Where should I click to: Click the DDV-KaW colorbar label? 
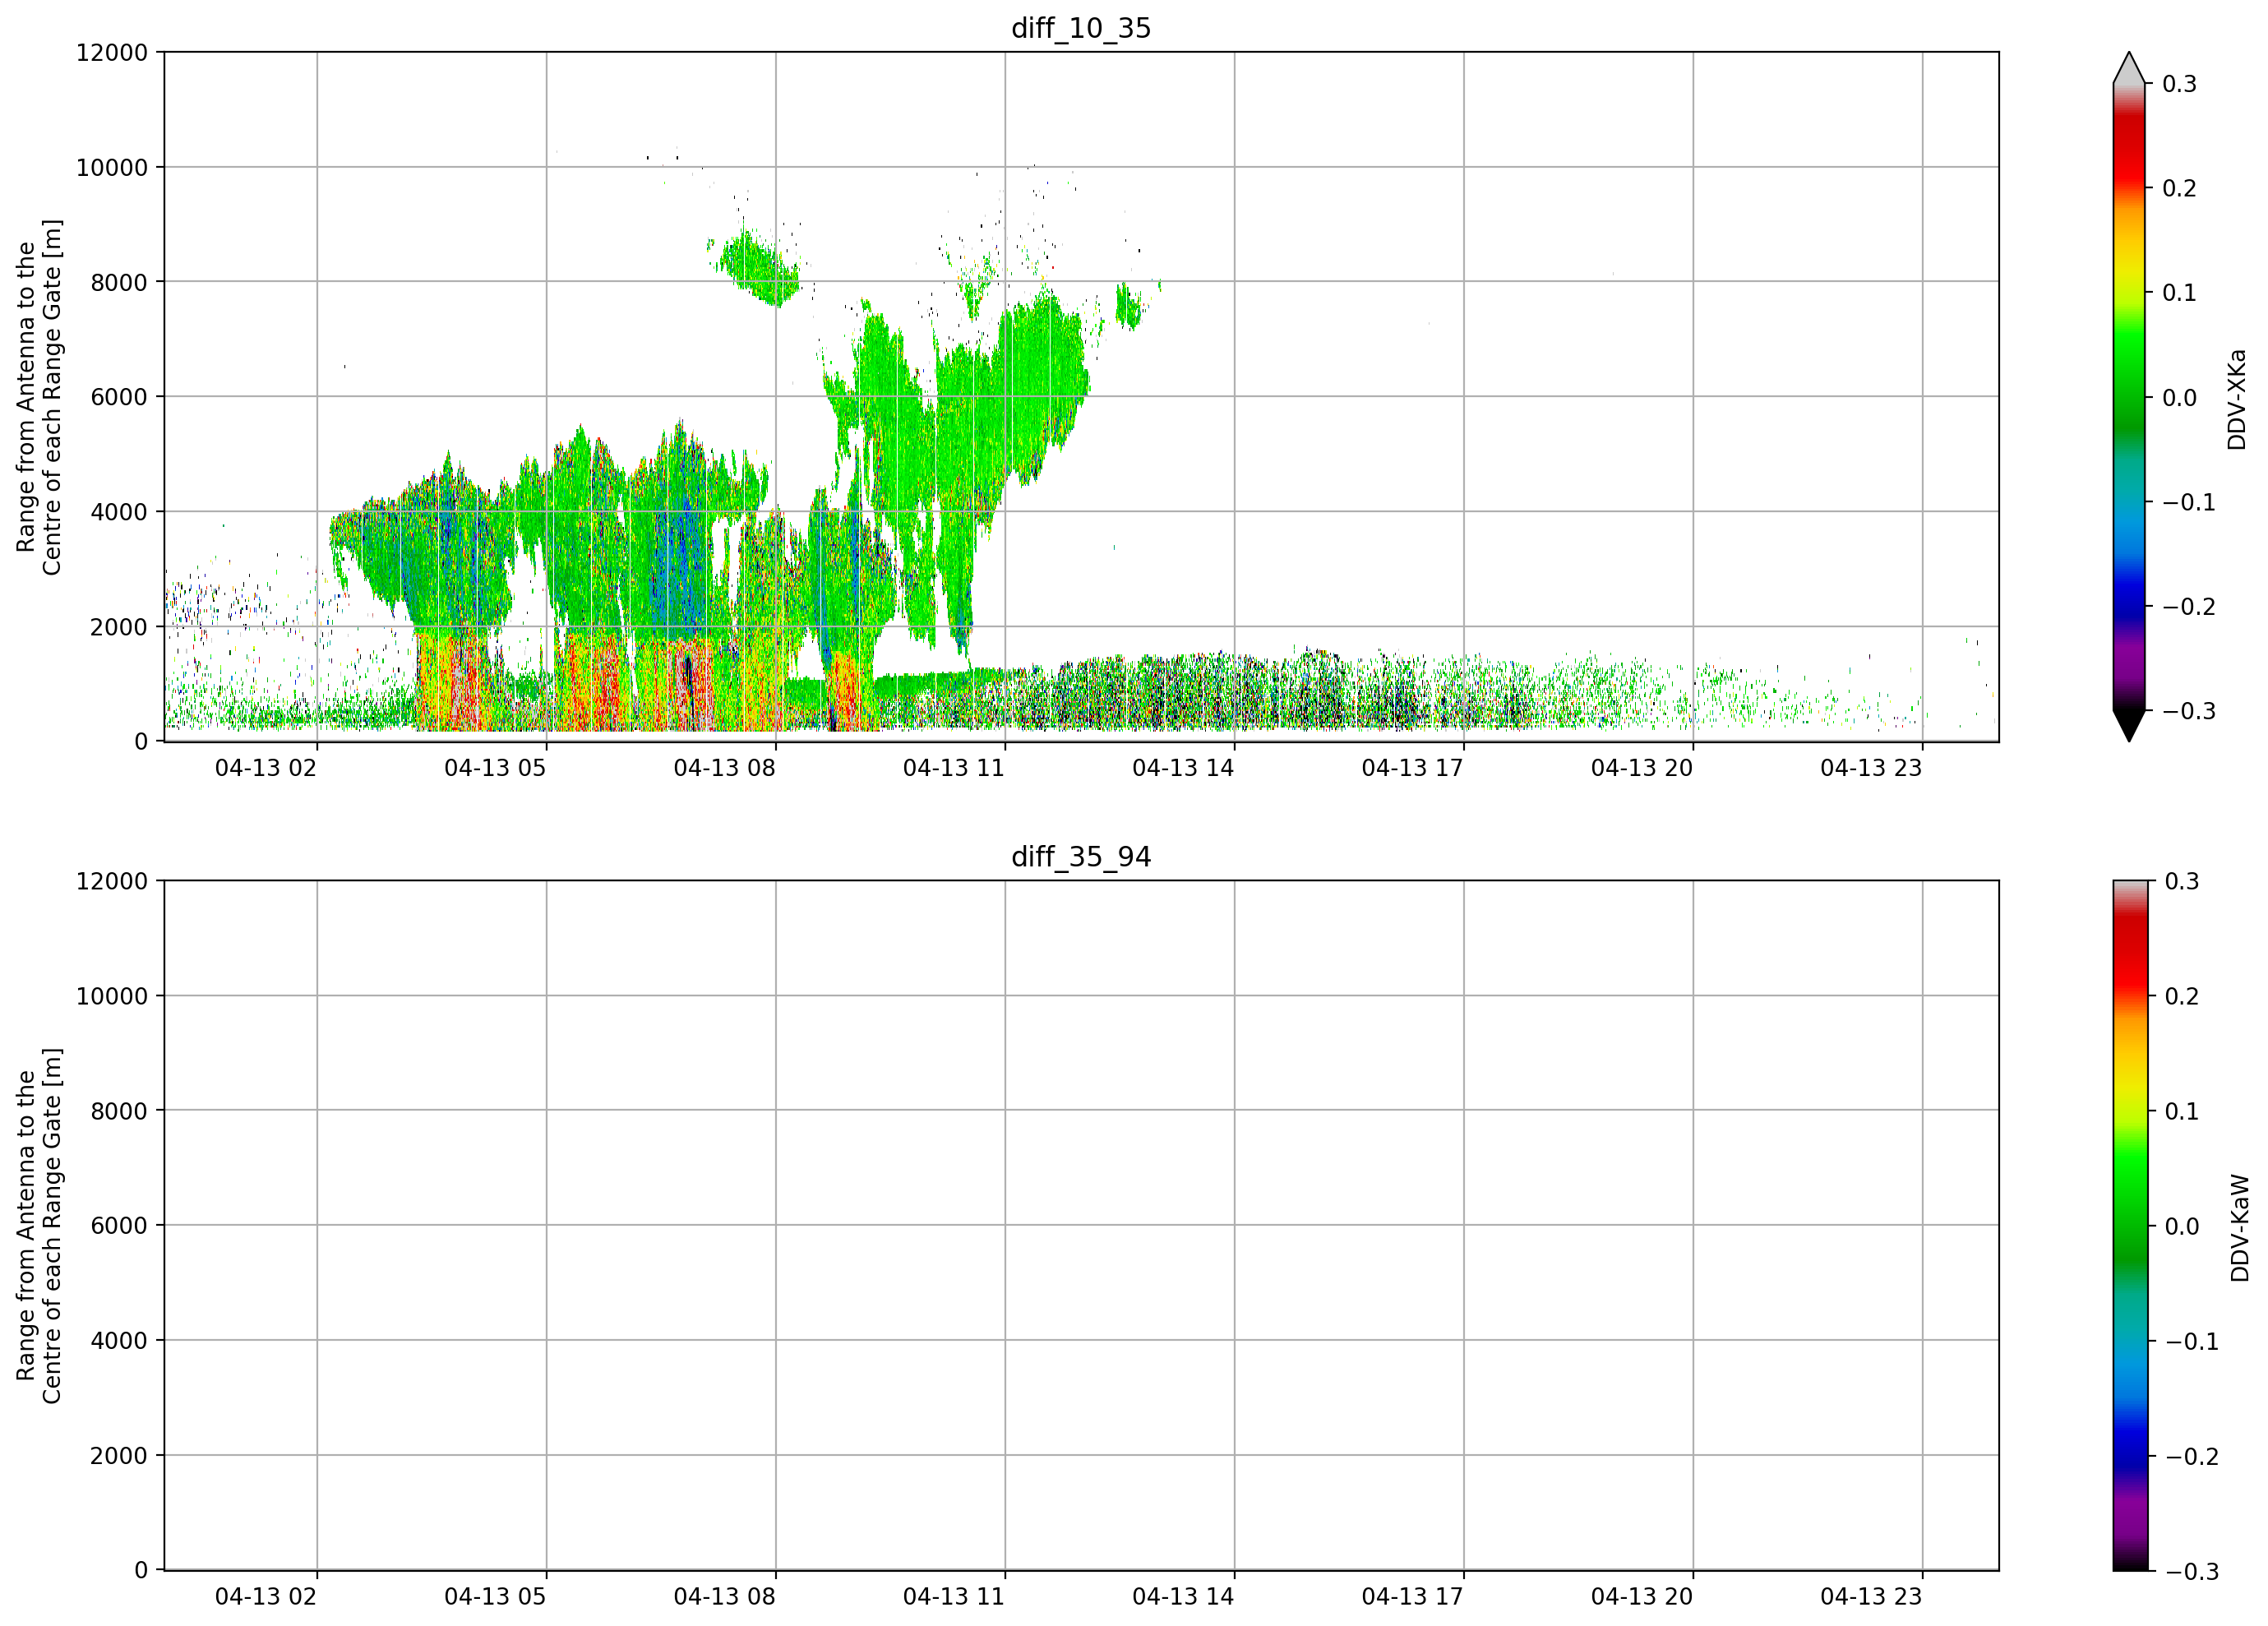tap(2240, 1228)
